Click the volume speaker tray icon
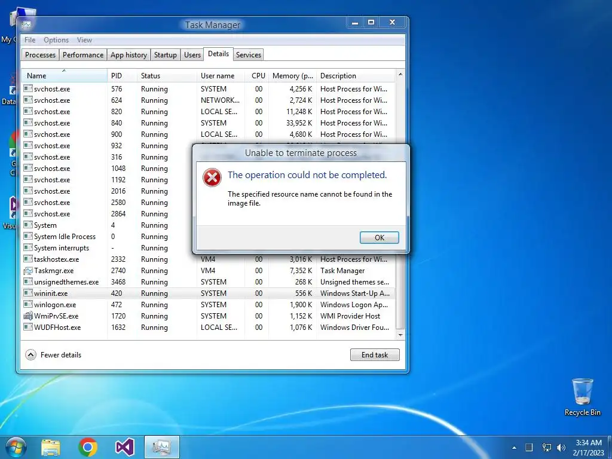This screenshot has width=612, height=459. click(x=561, y=448)
